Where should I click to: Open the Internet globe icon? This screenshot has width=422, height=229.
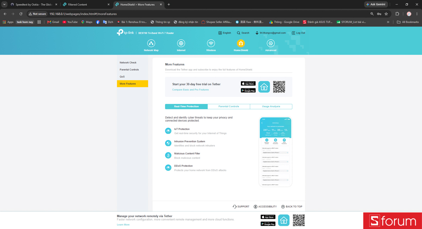point(181,43)
